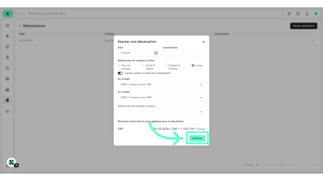This screenshot has width=323, height=181.
Task: Click the plus add icon in header
Action: pos(289,14)
